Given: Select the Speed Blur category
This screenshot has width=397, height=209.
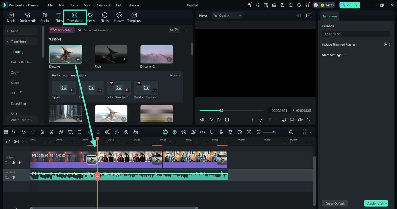Looking at the screenshot, I should click(x=19, y=104).
